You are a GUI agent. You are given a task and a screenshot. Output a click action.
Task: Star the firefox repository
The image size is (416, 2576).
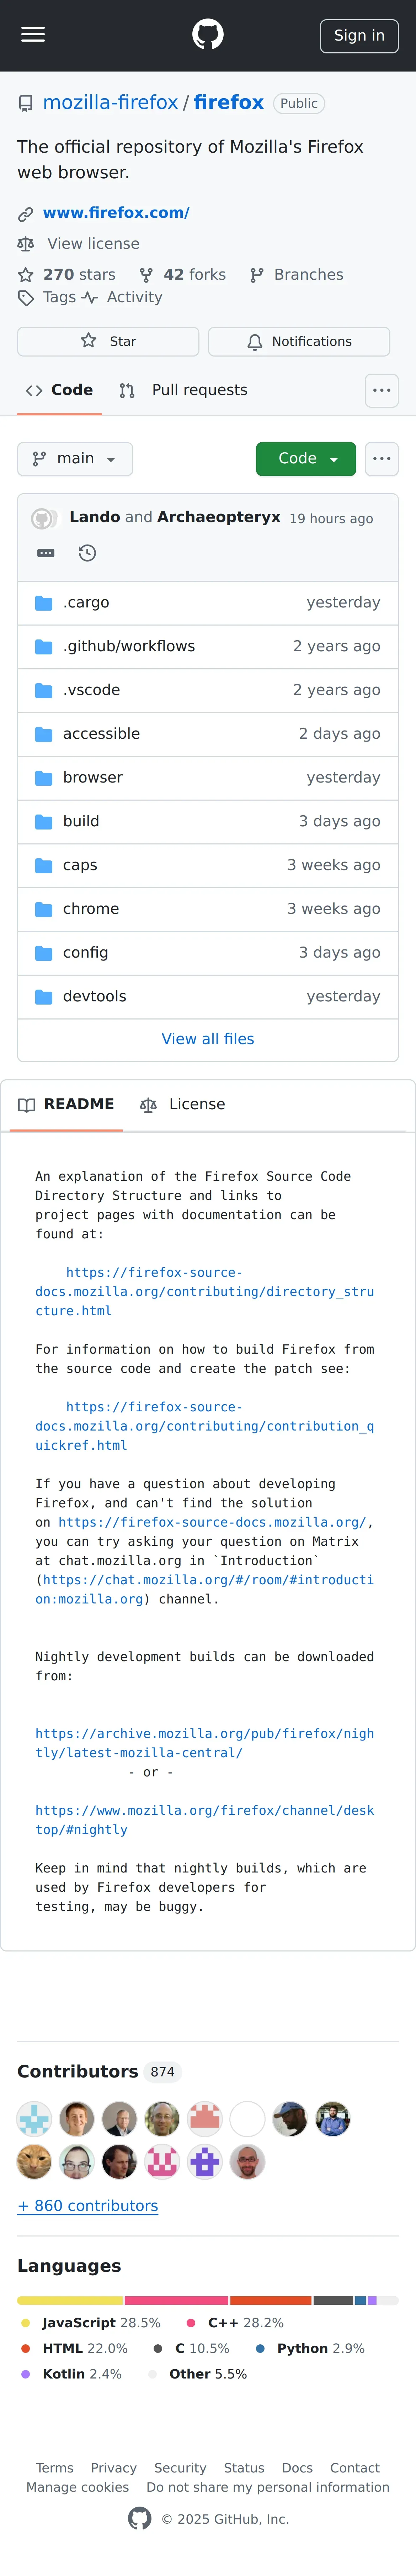tap(108, 341)
